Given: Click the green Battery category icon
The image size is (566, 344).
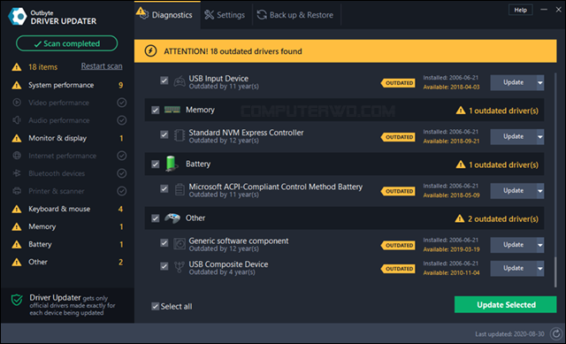Looking at the screenshot, I should [172, 164].
